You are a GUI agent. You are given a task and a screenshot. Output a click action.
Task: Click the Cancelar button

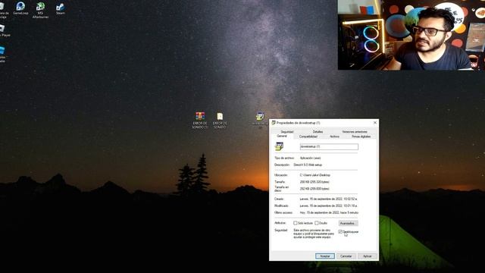[x=346, y=256]
